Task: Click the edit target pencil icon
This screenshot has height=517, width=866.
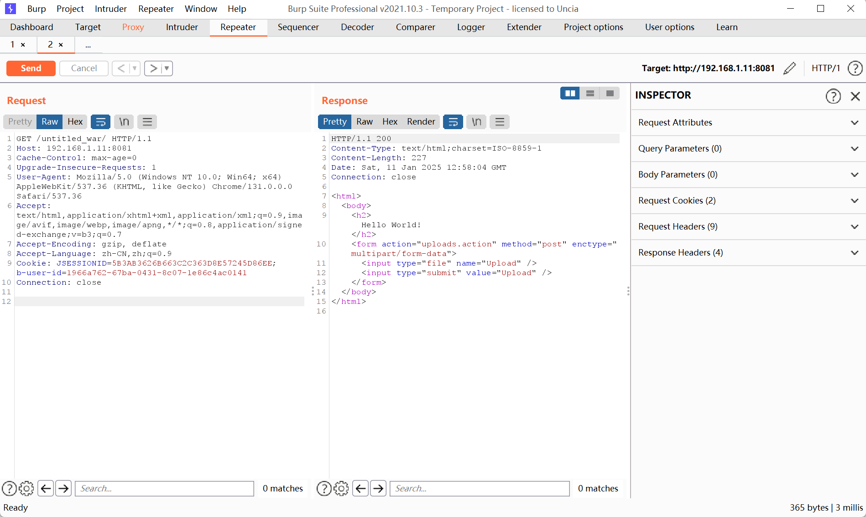Action: click(x=789, y=68)
